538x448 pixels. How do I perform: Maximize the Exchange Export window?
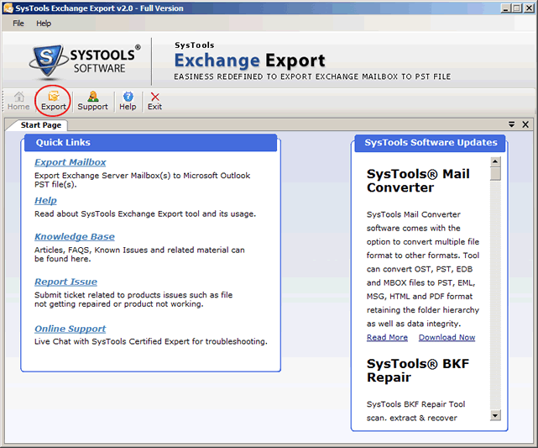516,8
